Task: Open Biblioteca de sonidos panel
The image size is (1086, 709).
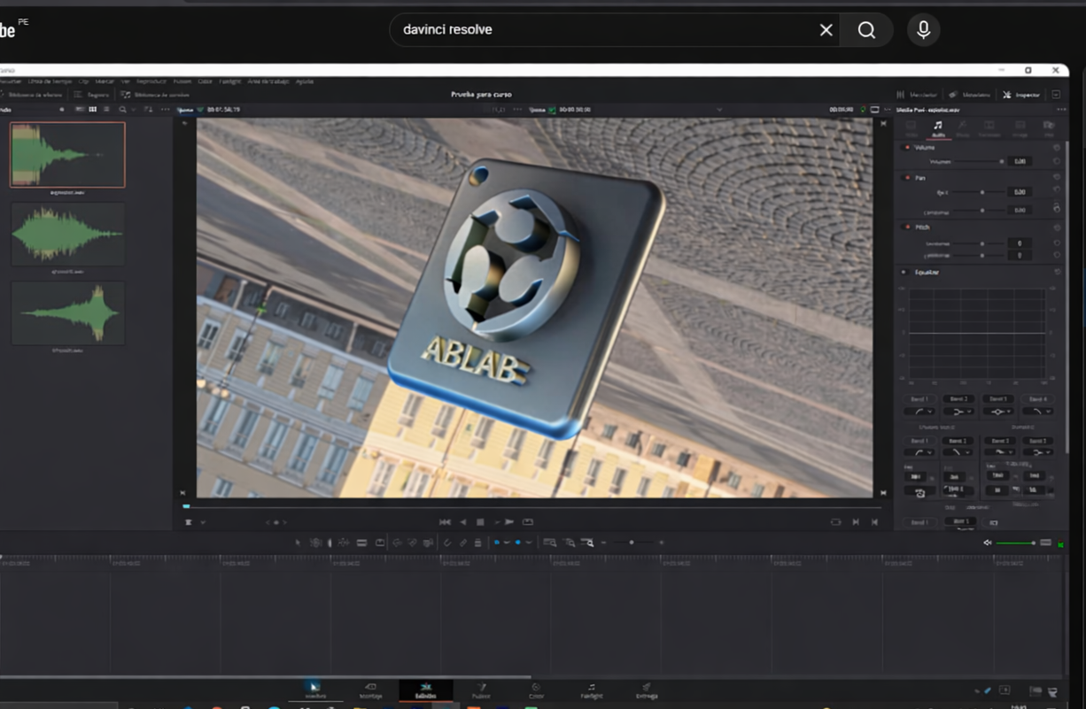Action: pos(155,95)
